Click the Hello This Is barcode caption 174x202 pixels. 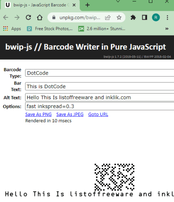(x=89, y=194)
